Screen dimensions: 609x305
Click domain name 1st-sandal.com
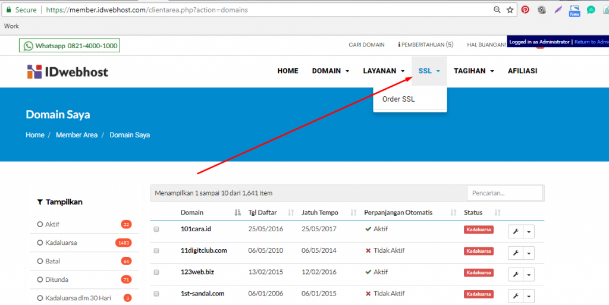click(x=202, y=294)
